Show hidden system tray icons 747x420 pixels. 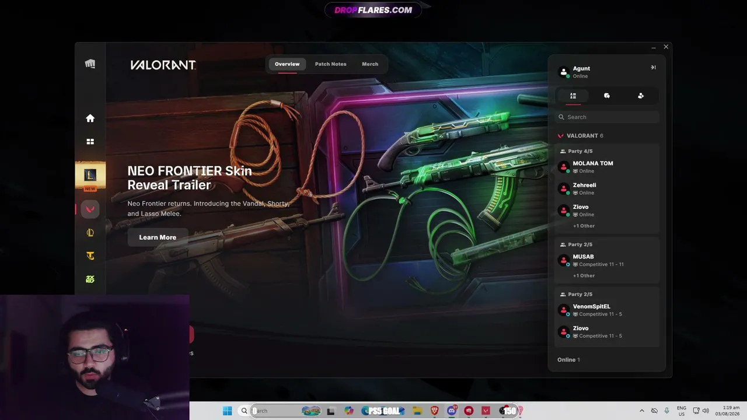coord(642,411)
